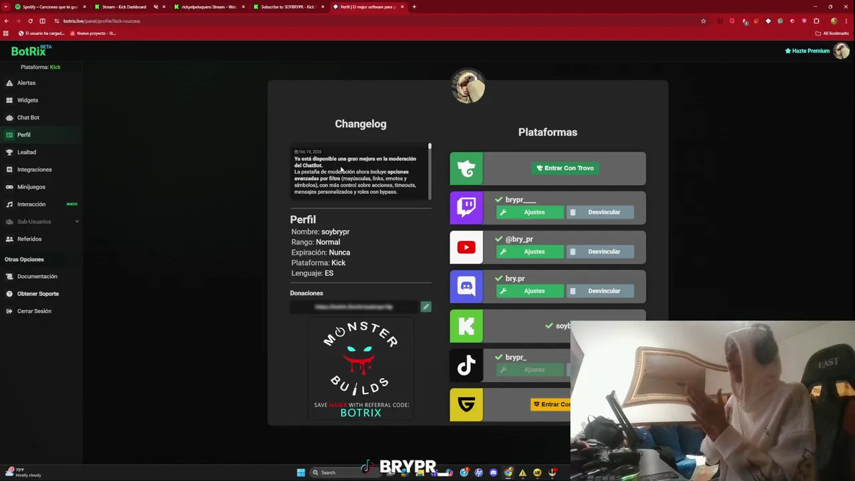The width and height of the screenshot is (855, 481).
Task: Switch to rickyelpeluquero Stream tab
Action: tap(208, 7)
